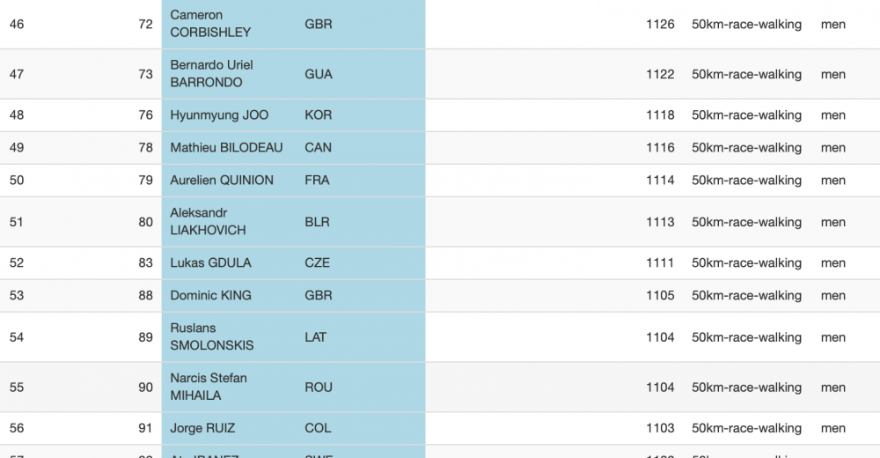
Task: Click Aleksandr LIAKHOVICH's name cell
Action: coord(208,222)
